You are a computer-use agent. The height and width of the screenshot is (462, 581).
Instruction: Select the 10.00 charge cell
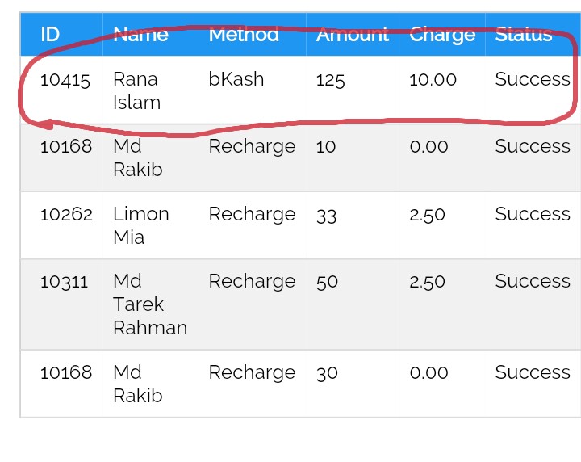click(433, 80)
